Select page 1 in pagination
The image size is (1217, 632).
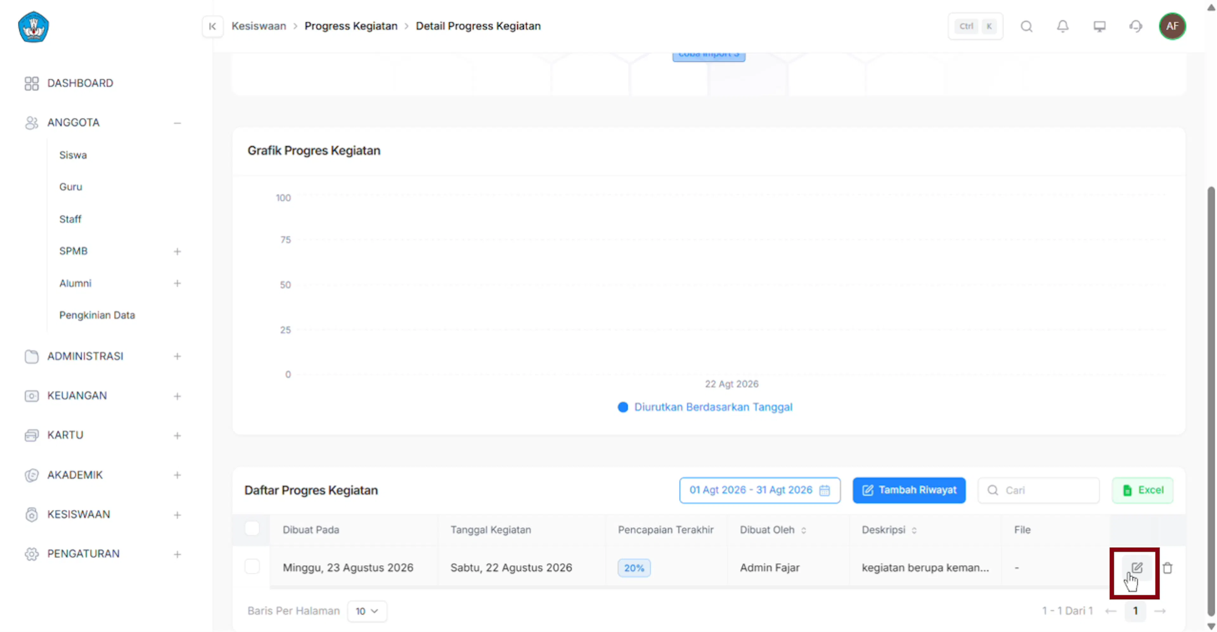[x=1135, y=611]
